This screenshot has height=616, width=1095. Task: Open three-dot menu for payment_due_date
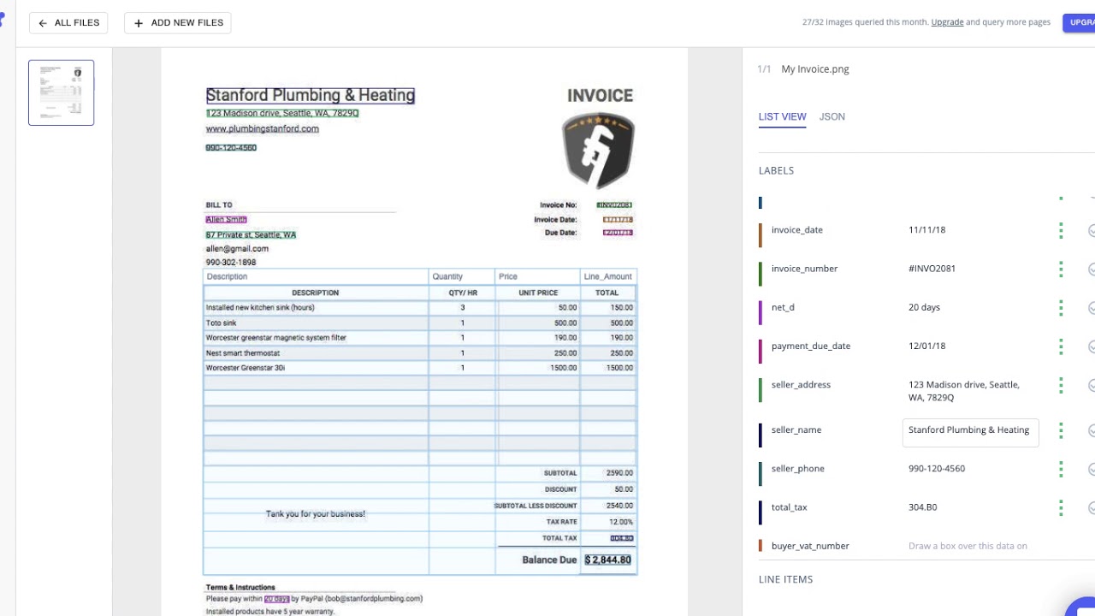point(1061,346)
